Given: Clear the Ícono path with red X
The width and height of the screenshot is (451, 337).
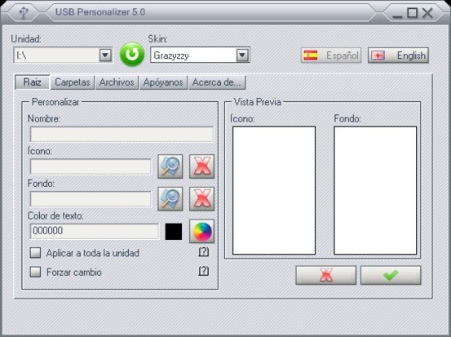Looking at the screenshot, I should point(201,166).
